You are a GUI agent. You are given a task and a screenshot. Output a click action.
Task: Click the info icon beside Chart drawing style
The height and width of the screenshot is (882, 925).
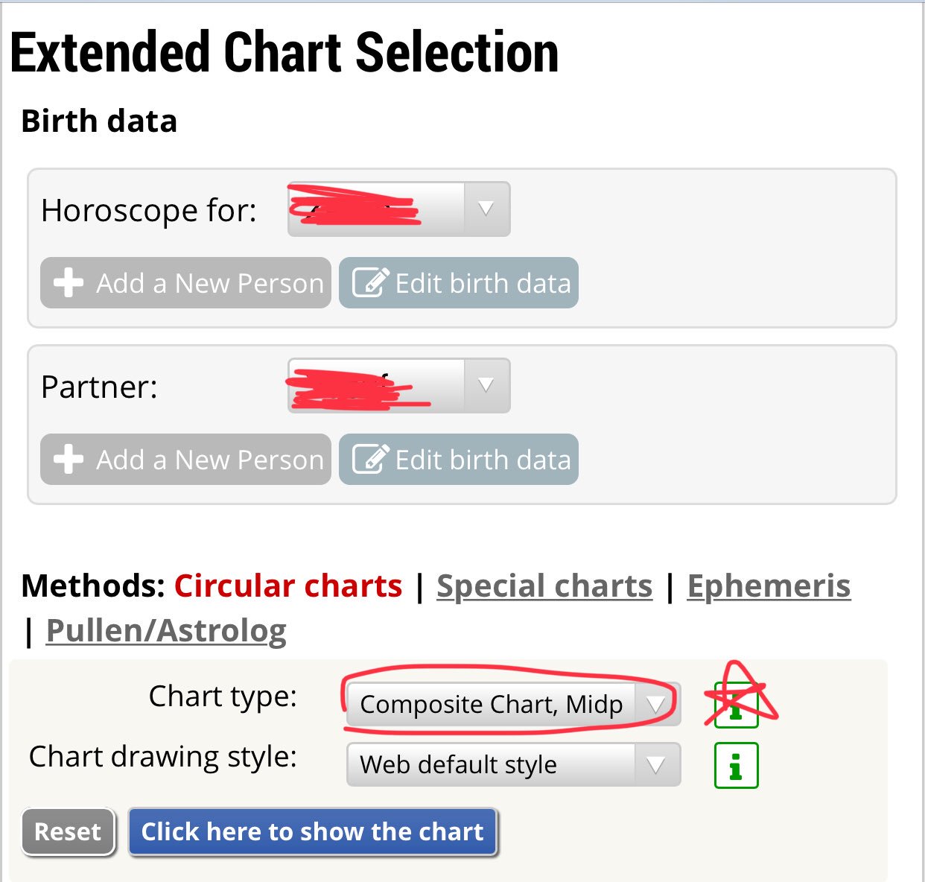tap(736, 765)
